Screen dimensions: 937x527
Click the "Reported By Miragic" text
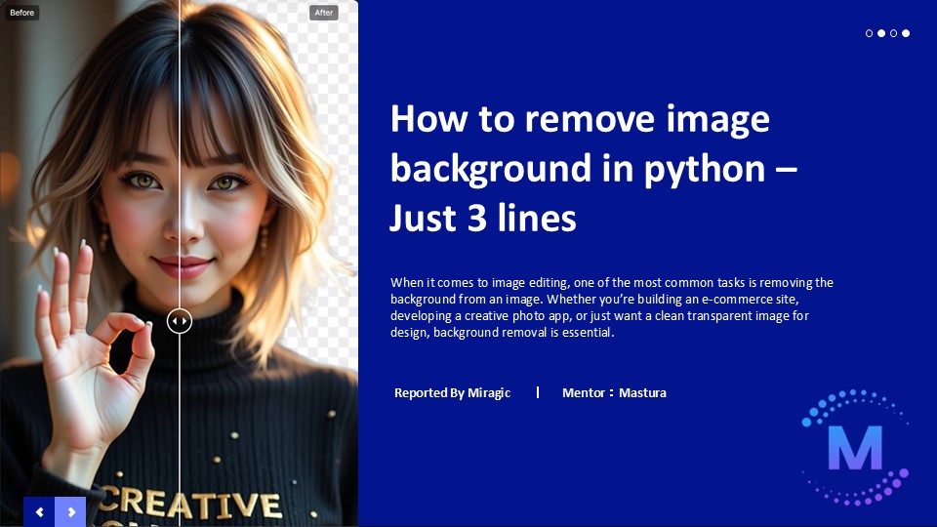point(452,393)
